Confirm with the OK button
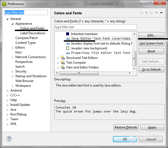This screenshot has height=148, width=168. pos(125,139)
